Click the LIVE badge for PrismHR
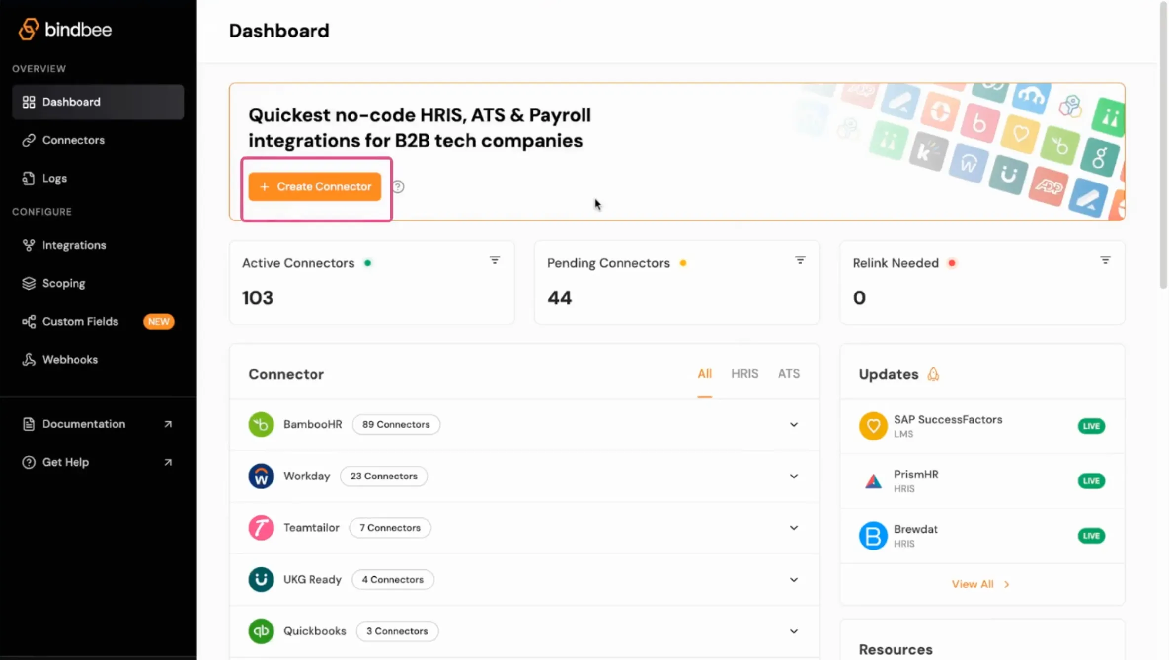Image resolution: width=1169 pixels, height=660 pixels. [x=1091, y=481]
